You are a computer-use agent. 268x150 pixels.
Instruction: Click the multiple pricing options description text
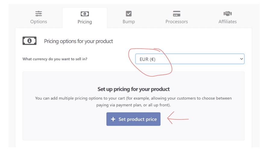pyautogui.click(x=134, y=102)
